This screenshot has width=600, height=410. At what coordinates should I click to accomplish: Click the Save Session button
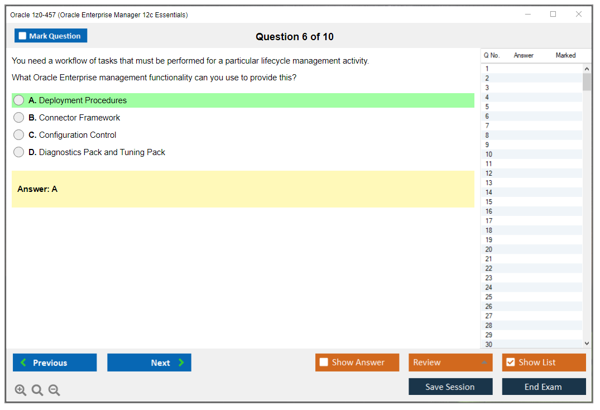click(x=450, y=386)
